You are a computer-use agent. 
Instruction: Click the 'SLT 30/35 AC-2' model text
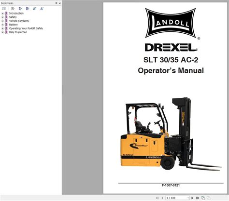171,60
